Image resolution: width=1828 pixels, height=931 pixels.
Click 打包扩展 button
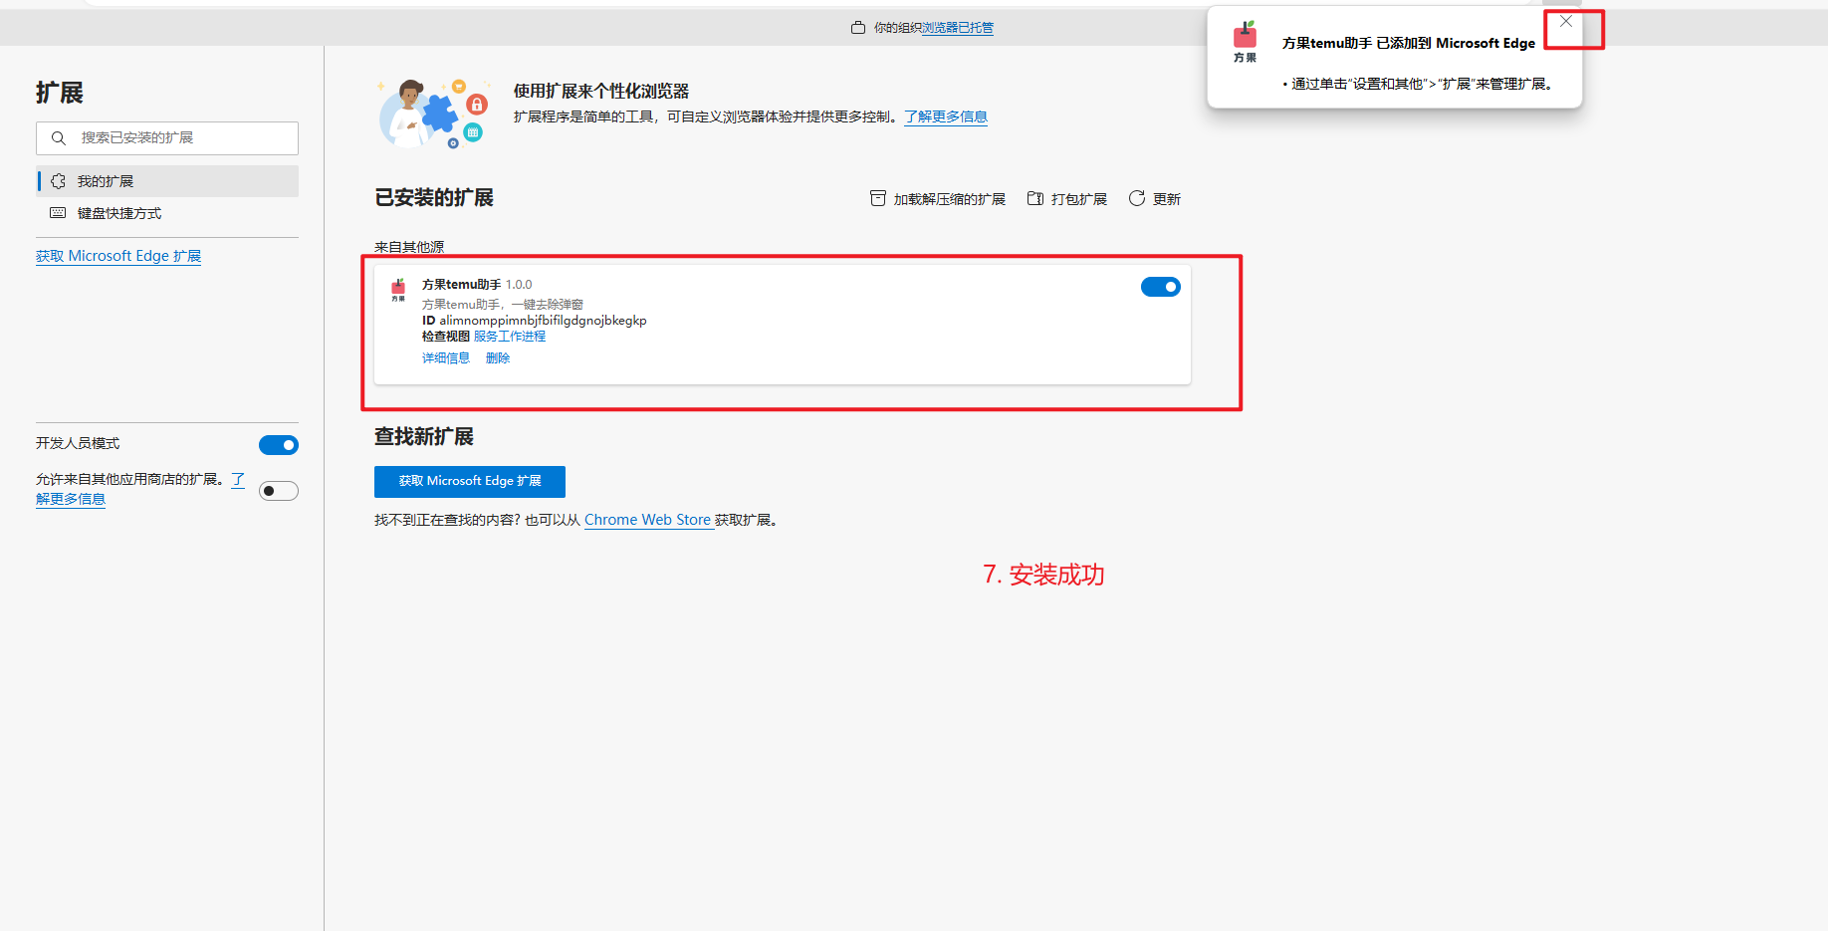point(1067,199)
